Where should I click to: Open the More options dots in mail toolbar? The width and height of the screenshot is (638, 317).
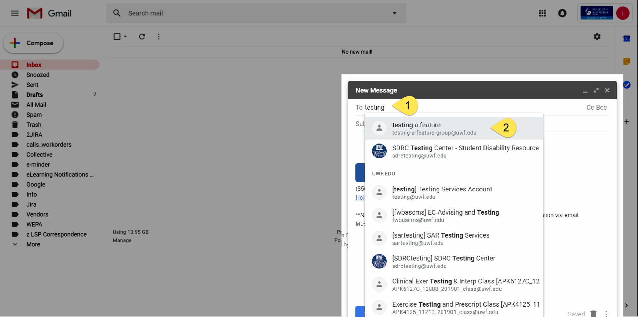pyautogui.click(x=159, y=37)
